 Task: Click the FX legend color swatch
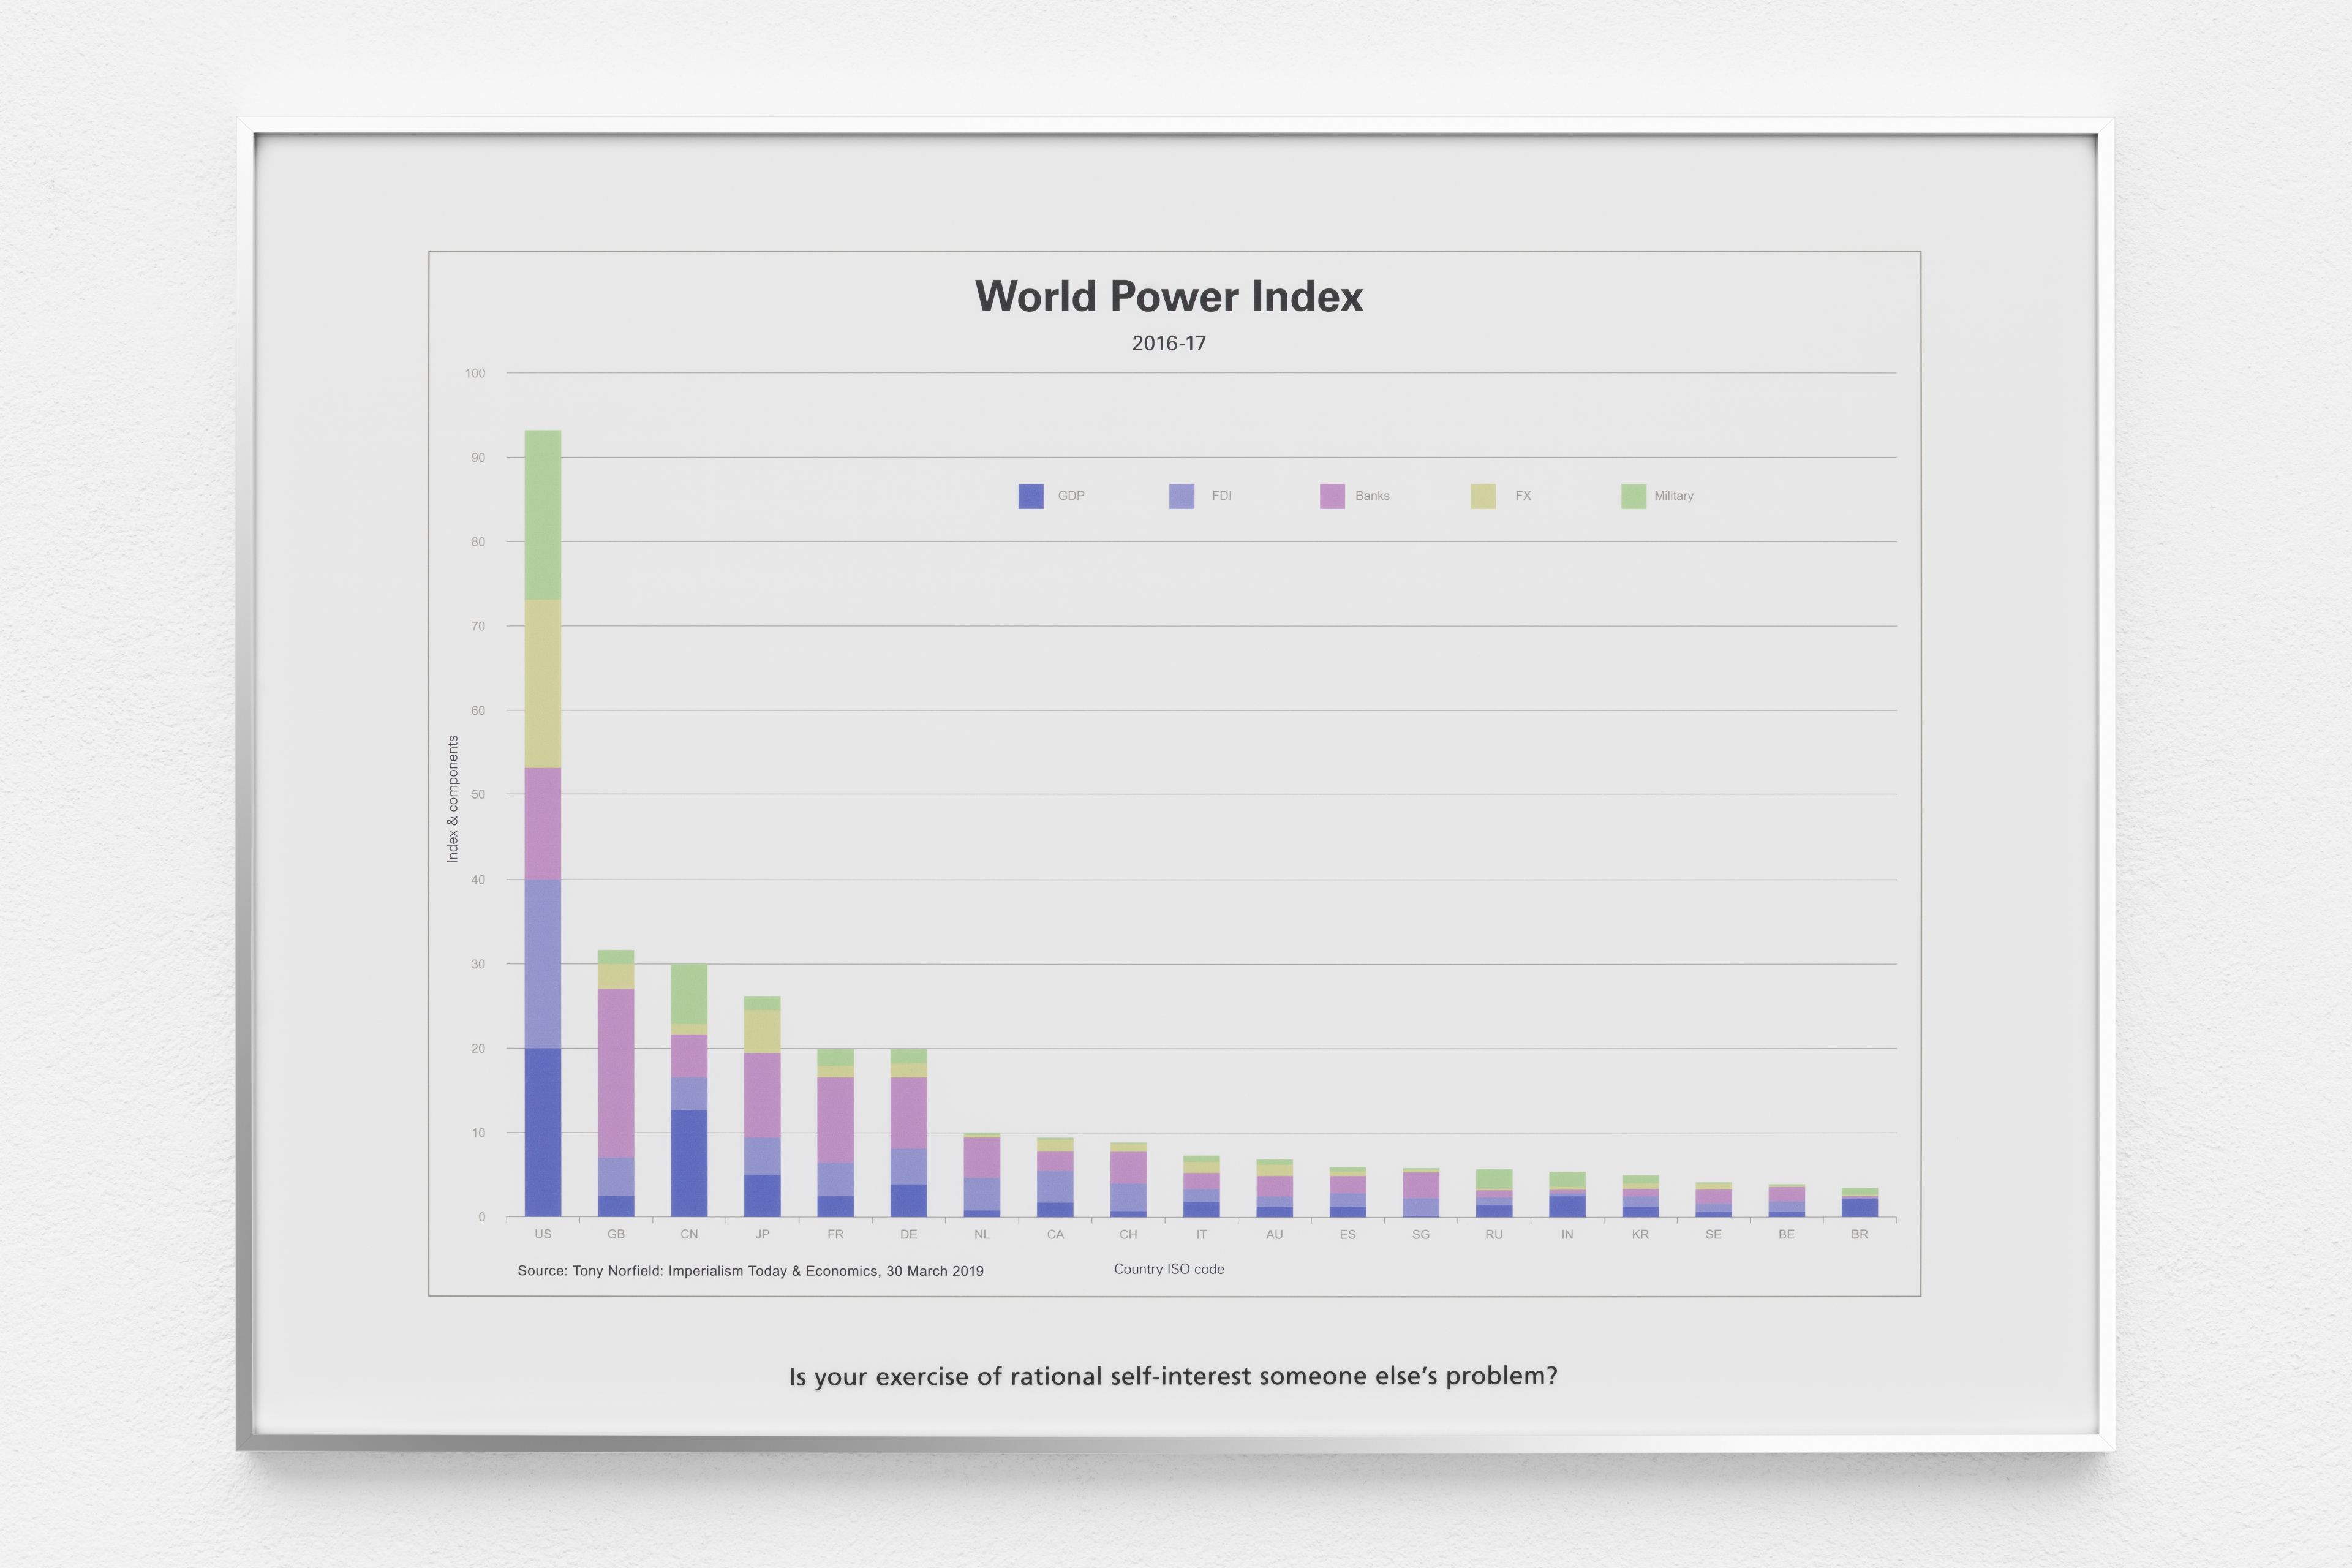1483,496
